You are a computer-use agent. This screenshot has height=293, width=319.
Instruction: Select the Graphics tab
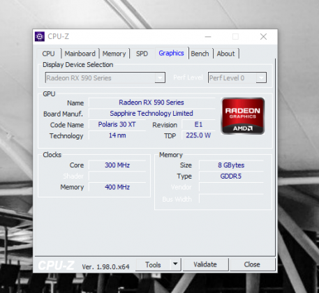click(171, 53)
